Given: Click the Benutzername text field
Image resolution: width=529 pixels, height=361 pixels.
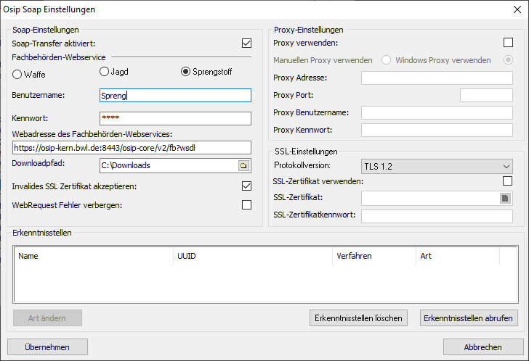Looking at the screenshot, I should pyautogui.click(x=174, y=96).
